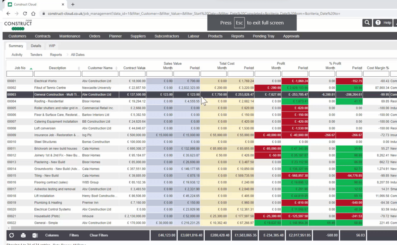Go to browser home icon

point(33,14)
